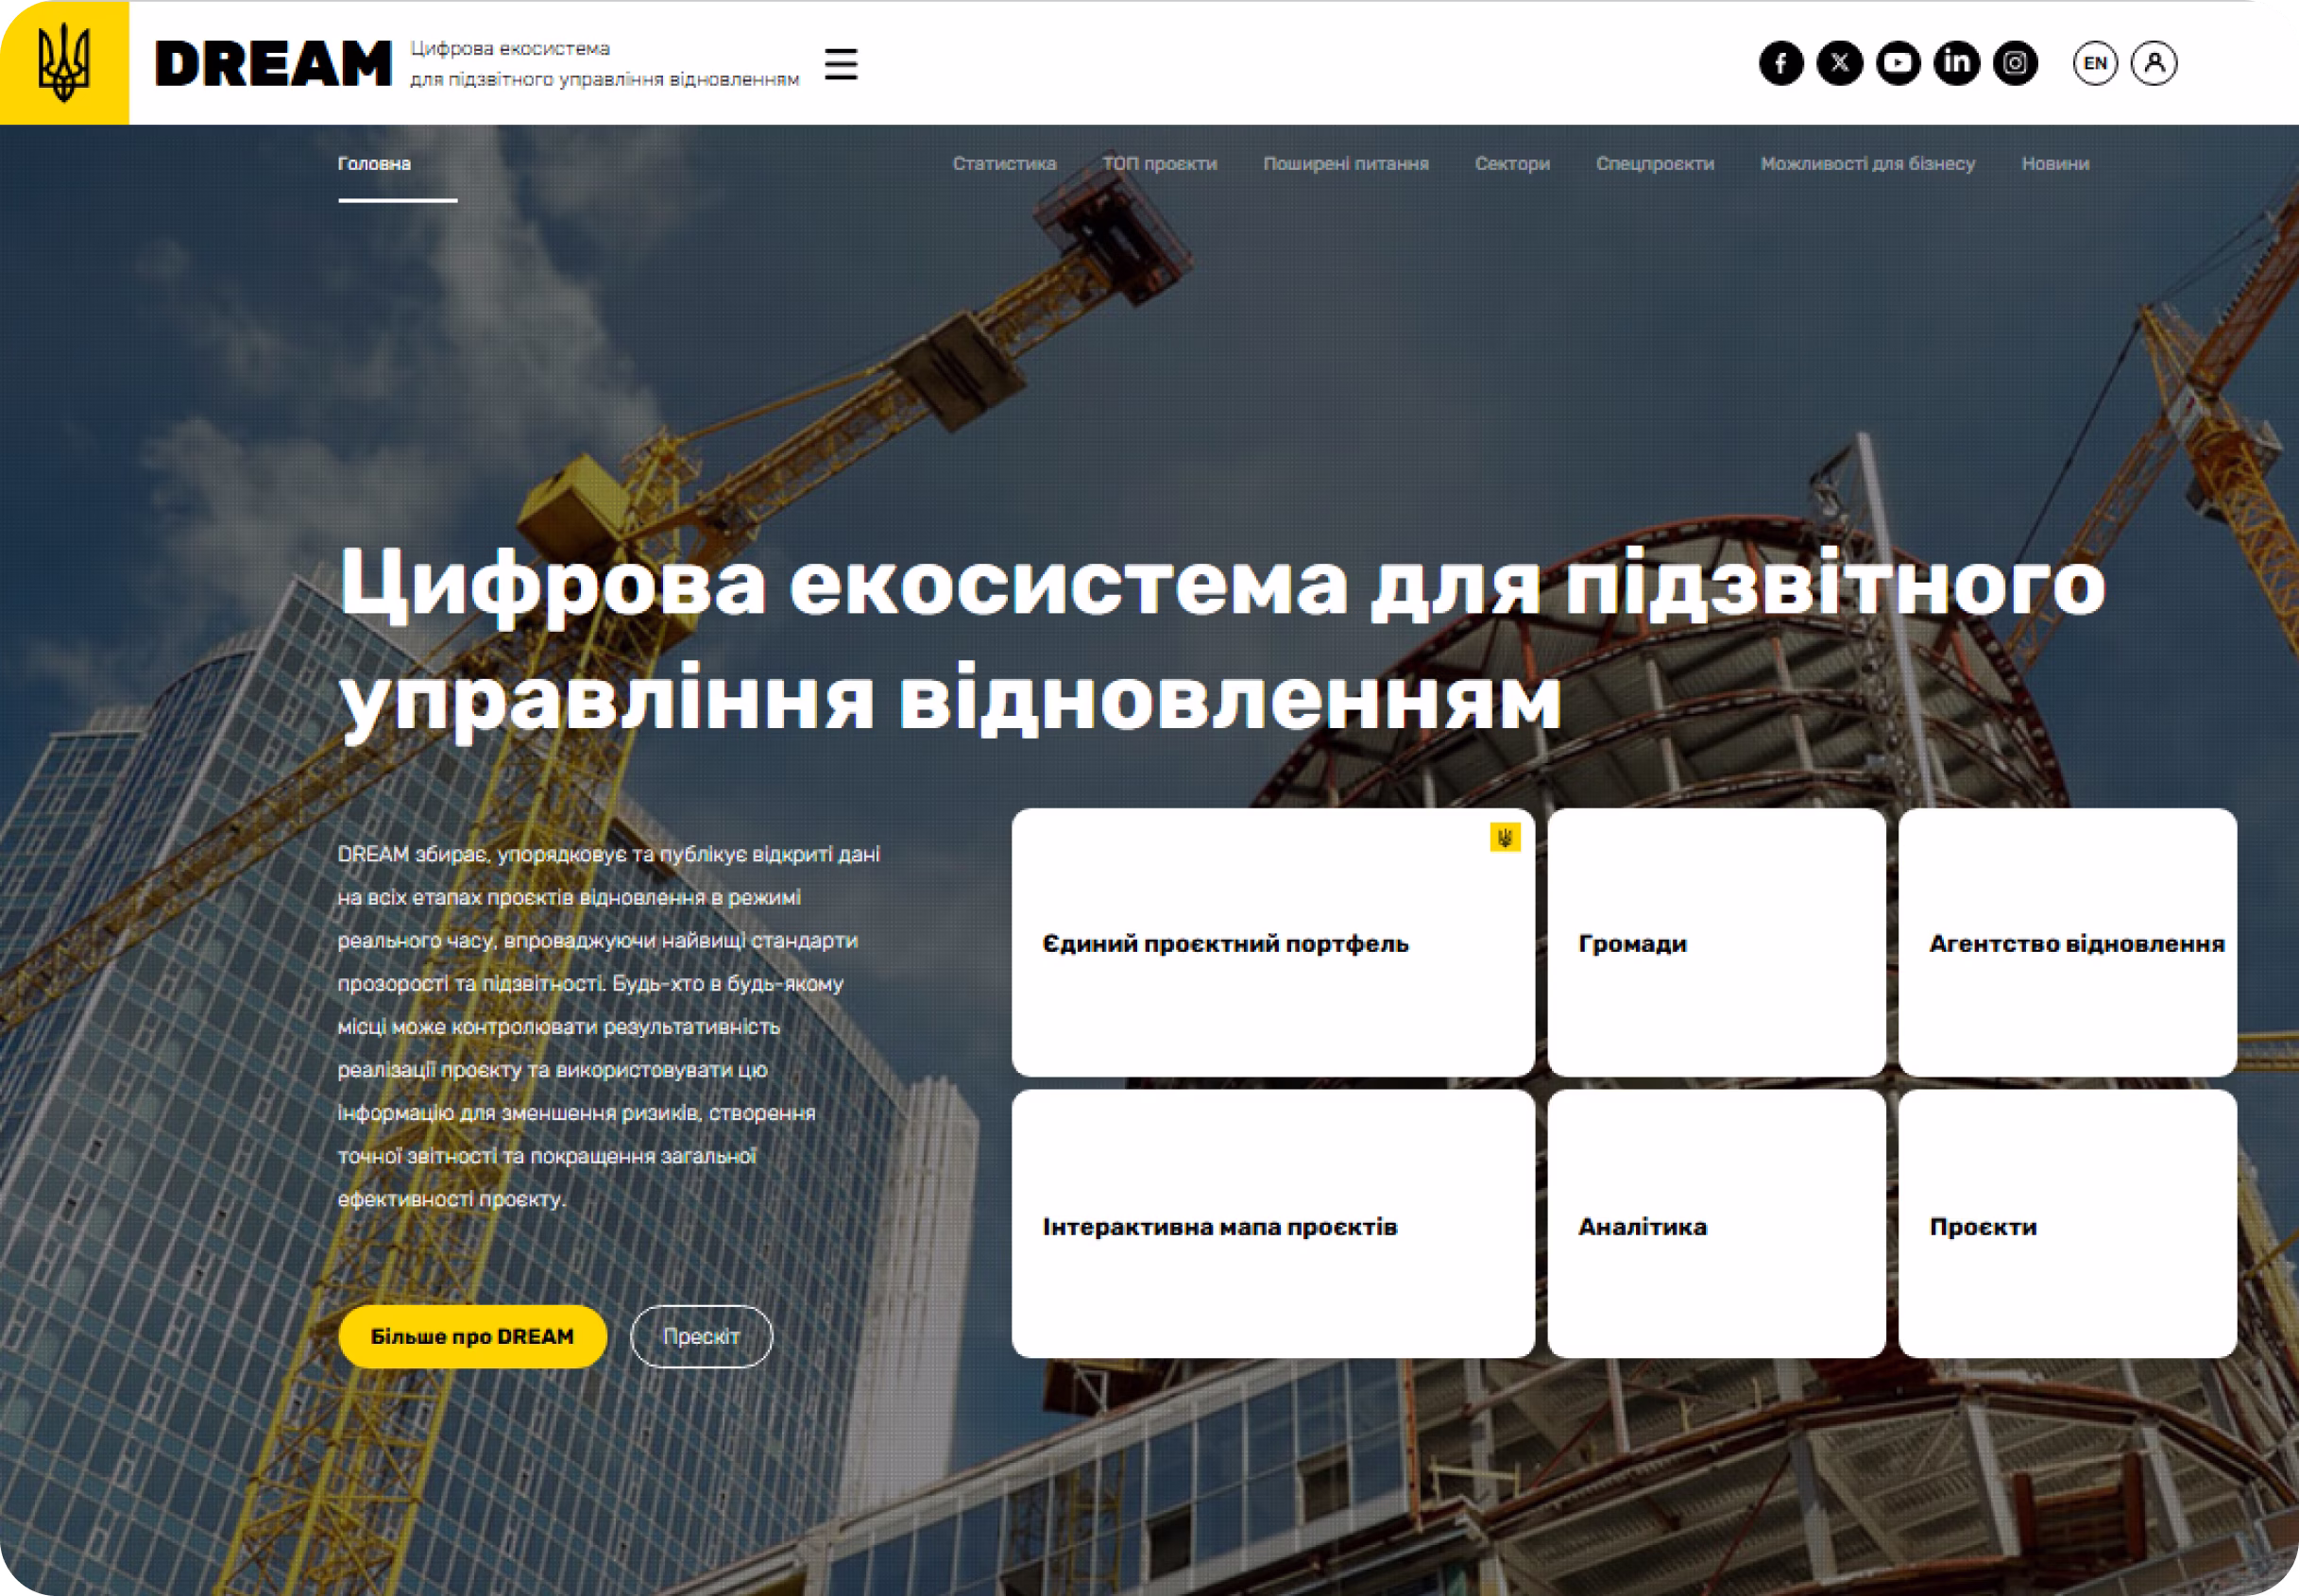Open the Проєкти card
This screenshot has height=1596, width=2299.
(2067, 1224)
